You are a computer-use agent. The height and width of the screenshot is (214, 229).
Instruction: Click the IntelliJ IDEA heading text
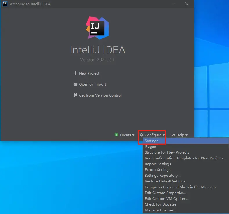point(98,50)
